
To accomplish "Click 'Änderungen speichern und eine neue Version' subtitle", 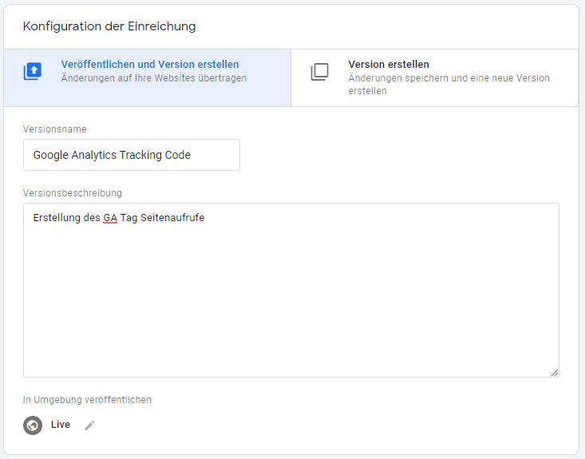I will pos(449,78).
